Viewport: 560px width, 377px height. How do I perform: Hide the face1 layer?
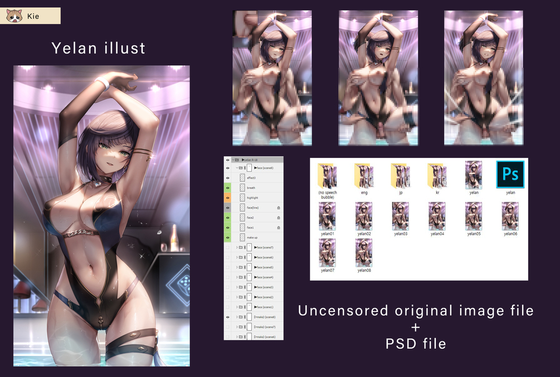[x=227, y=227]
